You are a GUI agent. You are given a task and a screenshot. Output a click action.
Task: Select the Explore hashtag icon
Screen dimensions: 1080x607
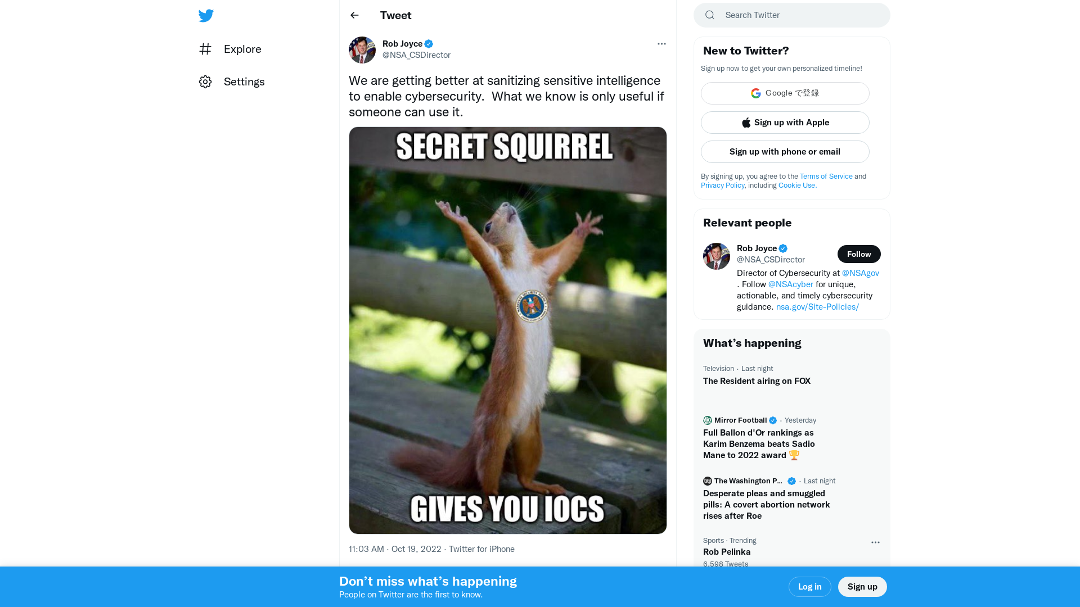click(x=205, y=49)
